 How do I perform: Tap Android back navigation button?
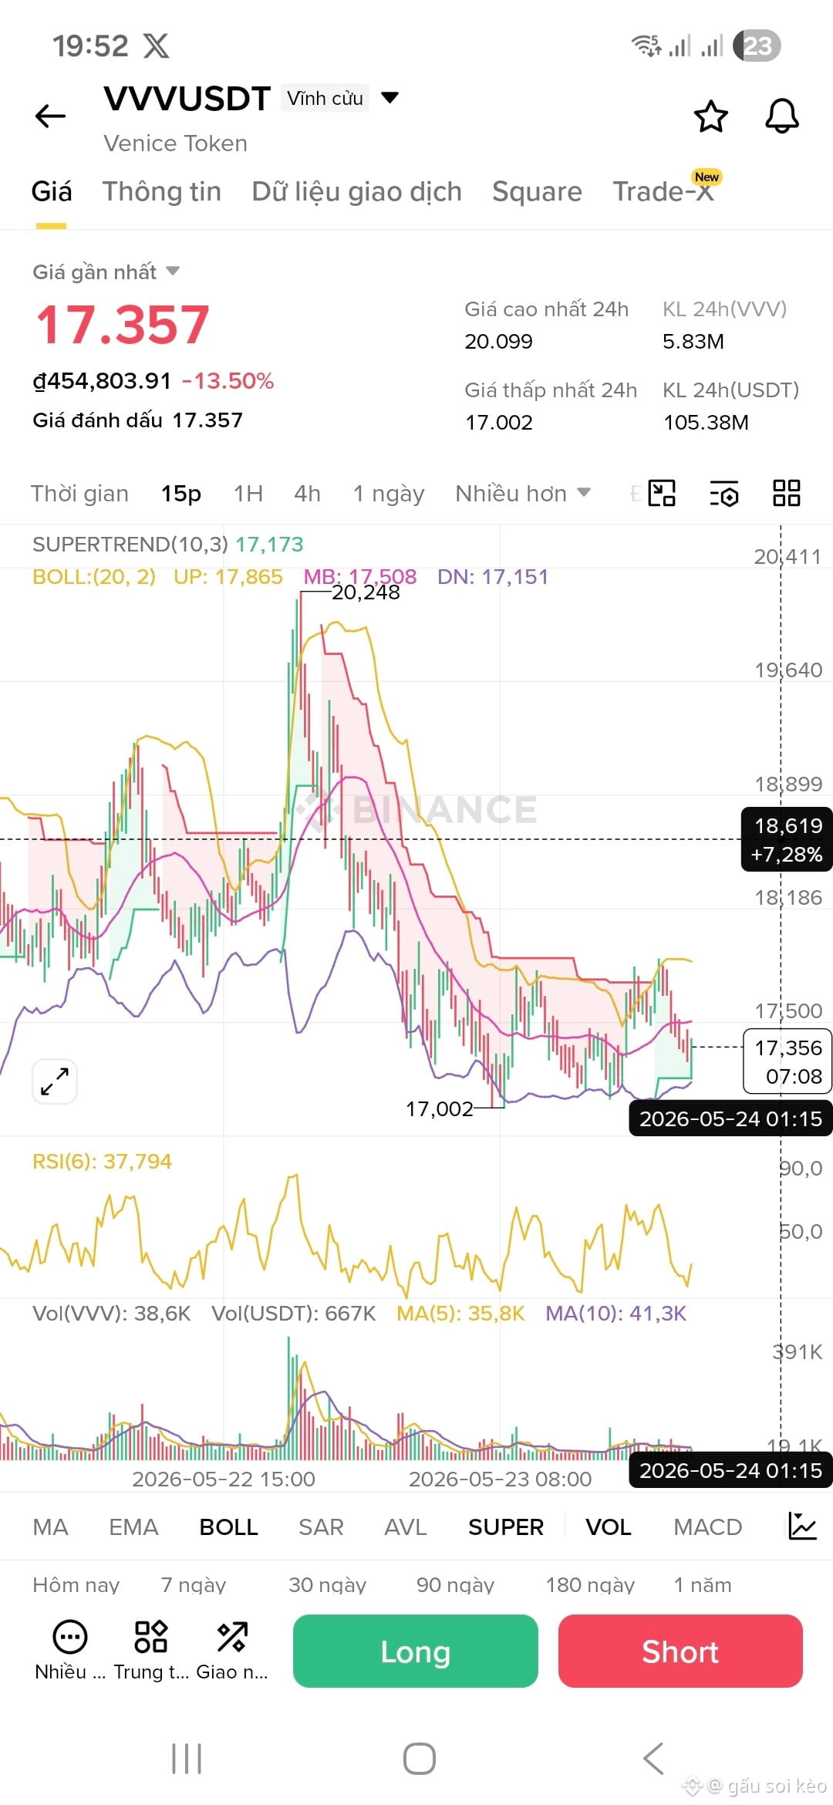(x=653, y=1759)
